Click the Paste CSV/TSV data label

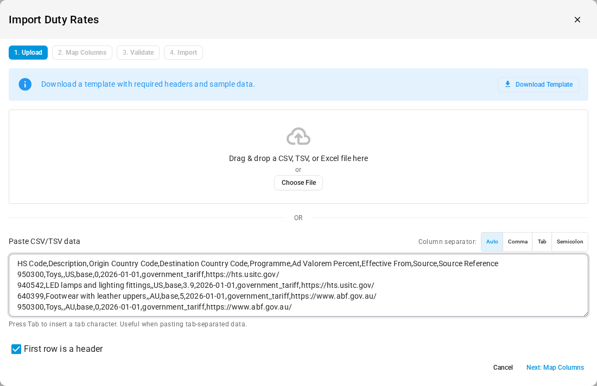coord(45,241)
